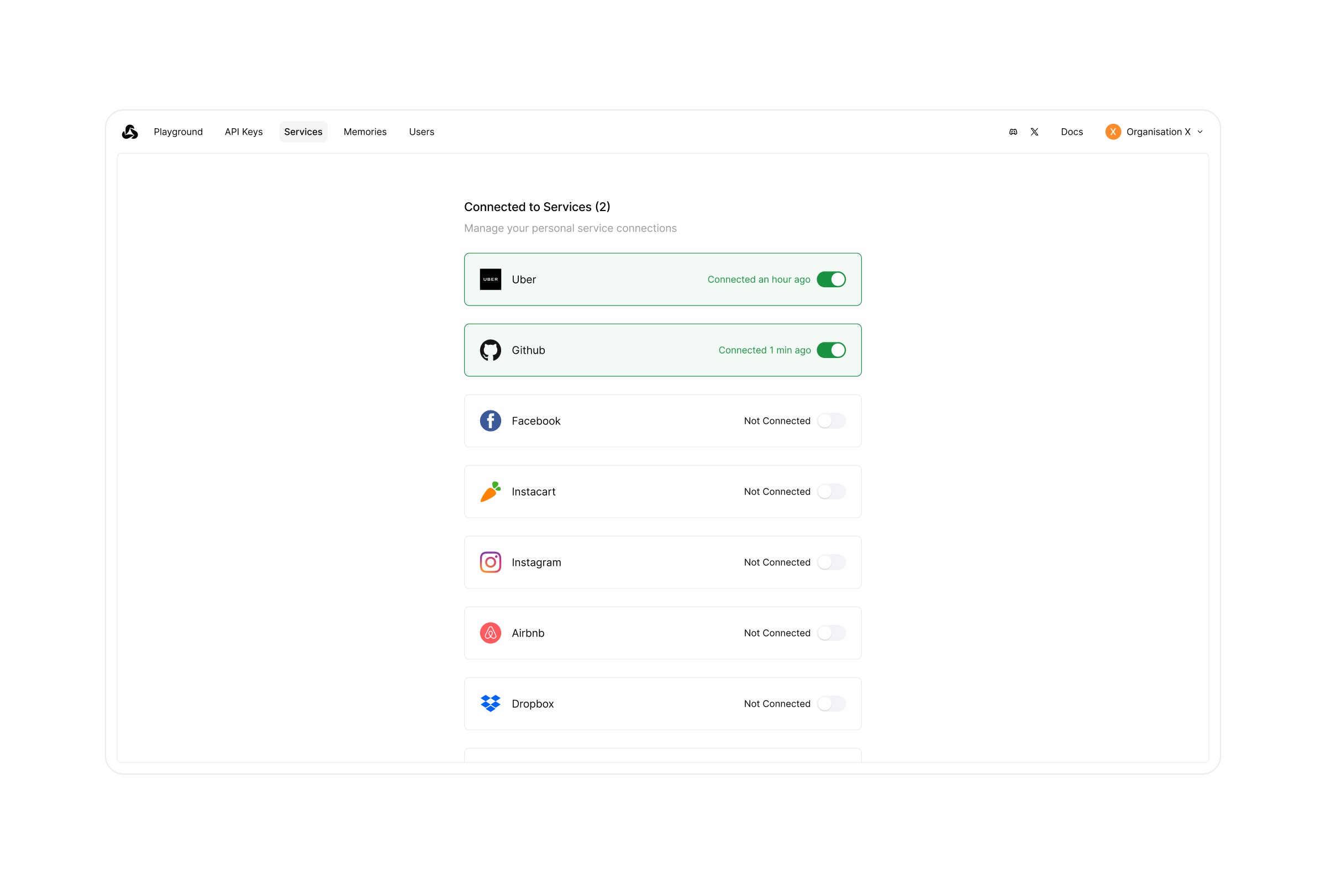The height and width of the screenshot is (884, 1326).
Task: Click the Uber logo icon
Action: coord(491,280)
